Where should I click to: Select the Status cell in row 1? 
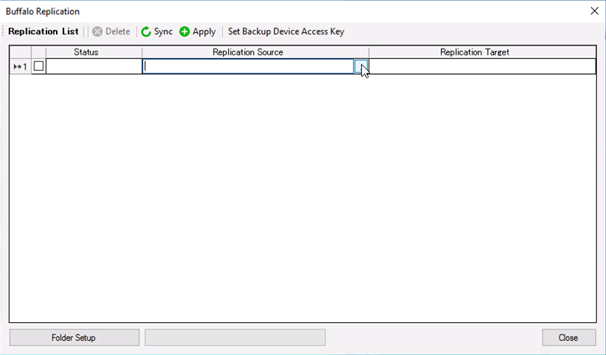[93, 67]
